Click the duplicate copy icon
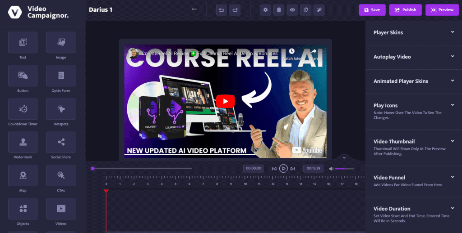Viewport: 462px width, 233px height. 305,10
